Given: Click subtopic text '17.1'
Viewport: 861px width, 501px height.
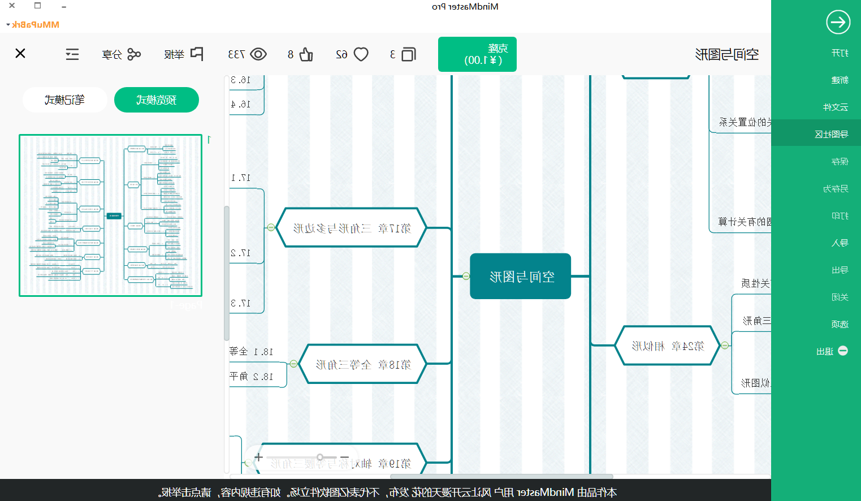Looking at the screenshot, I should [x=240, y=178].
